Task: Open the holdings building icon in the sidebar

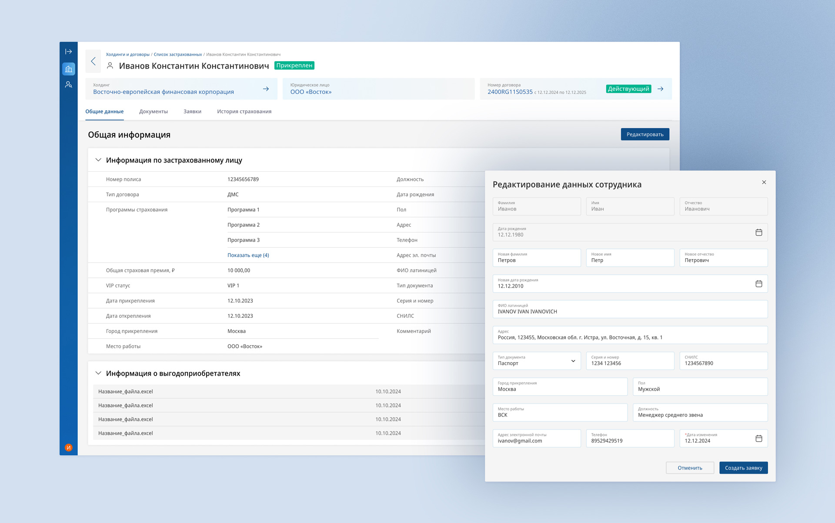Action: (x=69, y=69)
